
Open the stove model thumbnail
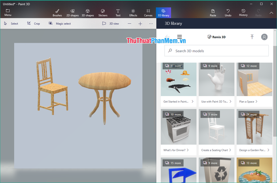(178, 127)
